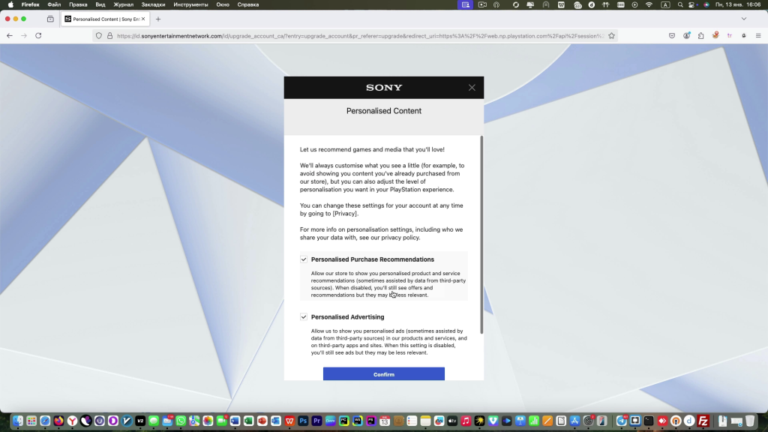Screen dimensions: 768x432
Task: Click the site security padlock icon
Action: (x=109, y=35)
